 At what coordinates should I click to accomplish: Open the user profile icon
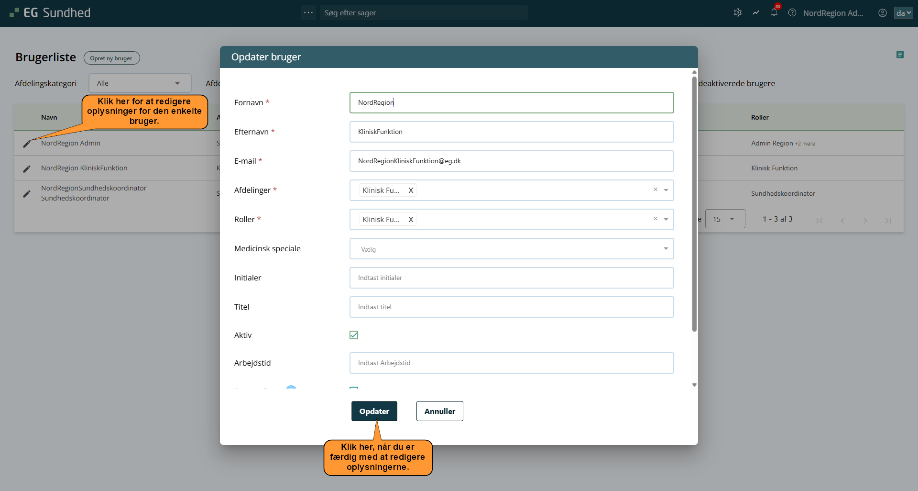tap(883, 13)
